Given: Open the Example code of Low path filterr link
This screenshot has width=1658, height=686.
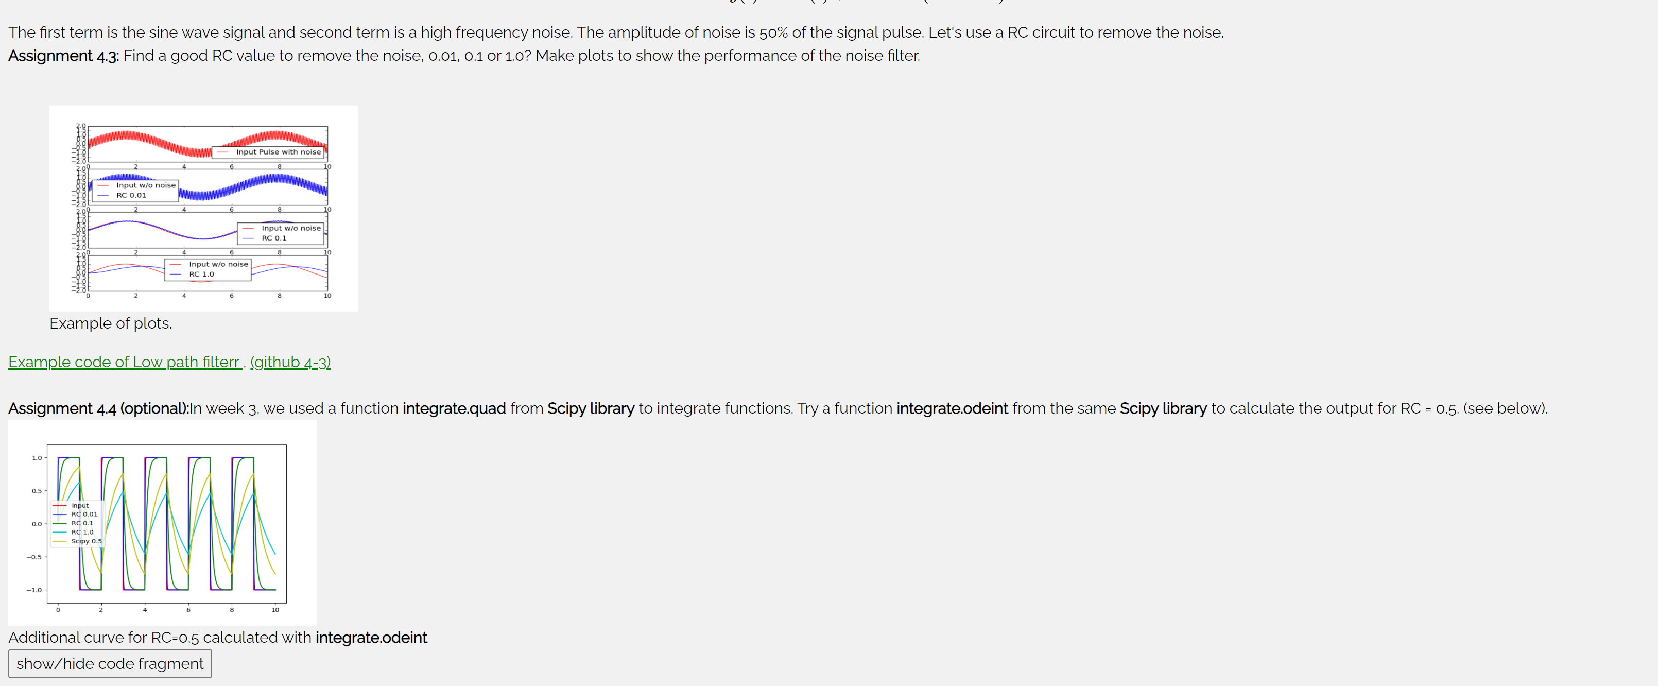Looking at the screenshot, I should pos(125,362).
